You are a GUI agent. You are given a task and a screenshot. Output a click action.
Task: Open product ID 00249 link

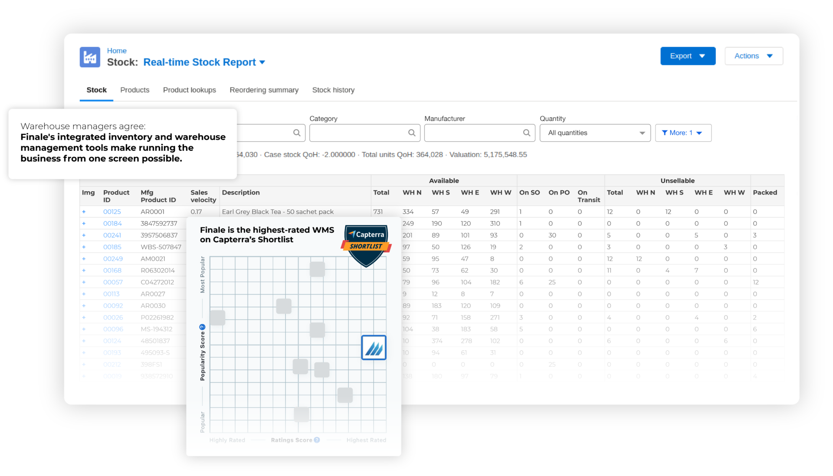pyautogui.click(x=113, y=259)
